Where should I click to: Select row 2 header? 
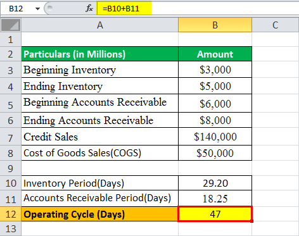click(11, 54)
